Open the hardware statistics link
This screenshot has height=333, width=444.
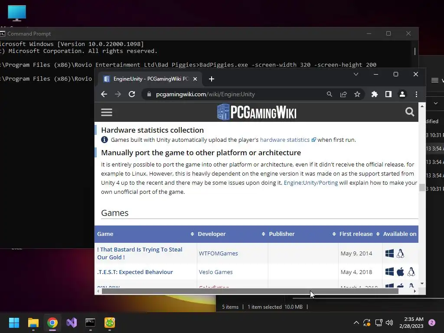click(285, 140)
